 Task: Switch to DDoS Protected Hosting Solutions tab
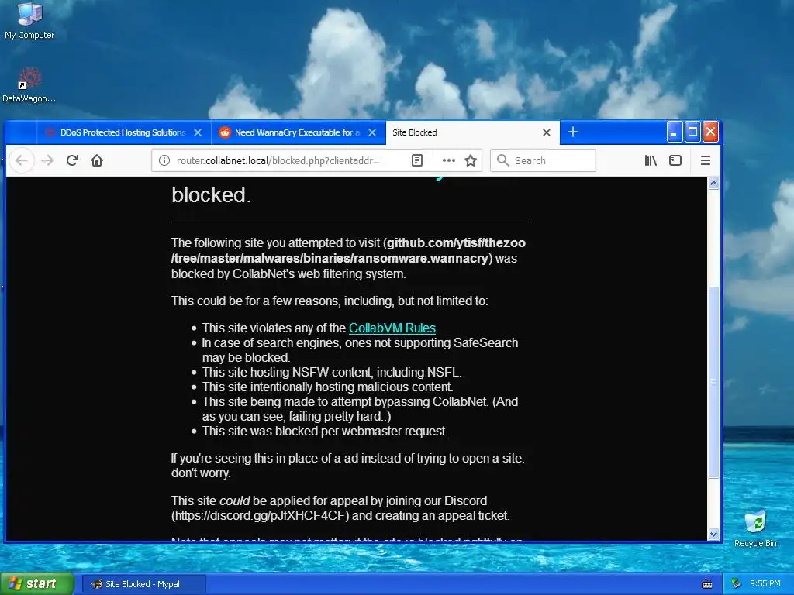[x=123, y=132]
